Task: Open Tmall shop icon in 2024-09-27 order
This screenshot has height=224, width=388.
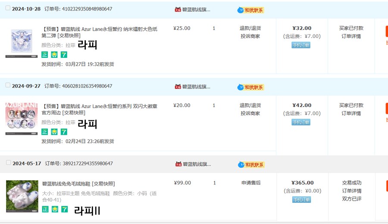Action: tap(178, 87)
